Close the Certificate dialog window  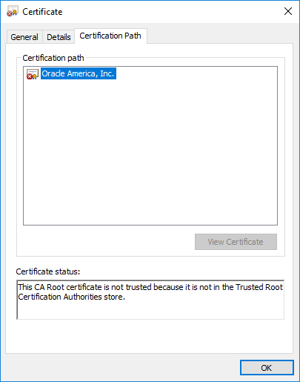[x=288, y=11]
